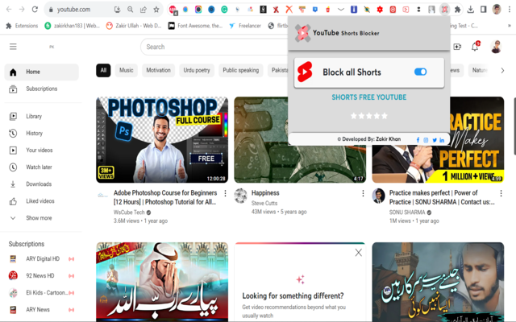Image resolution: width=516 pixels, height=322 pixels.
Task: Open Downloads in the sidebar
Action: point(41,184)
